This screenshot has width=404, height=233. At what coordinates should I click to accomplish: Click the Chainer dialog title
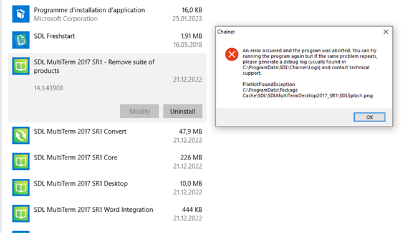click(x=226, y=32)
